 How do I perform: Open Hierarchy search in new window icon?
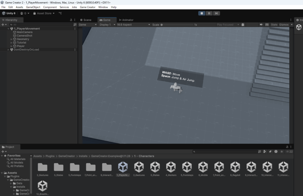[75, 25]
